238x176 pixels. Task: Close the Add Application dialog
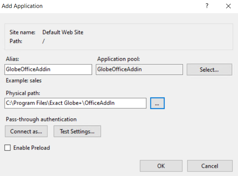click(228, 6)
